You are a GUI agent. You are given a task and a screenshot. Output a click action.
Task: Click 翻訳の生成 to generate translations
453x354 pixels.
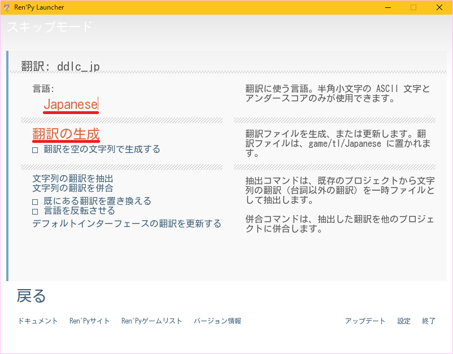click(x=66, y=134)
